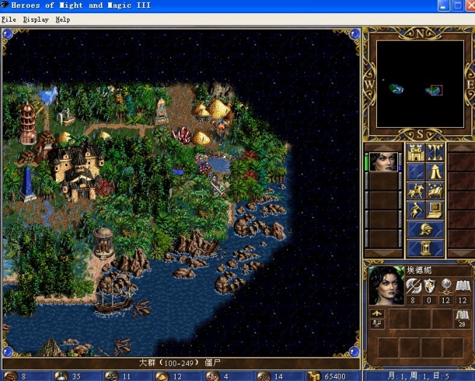Click the gold amount 65400
This screenshot has width=475, height=381.
pos(335,377)
